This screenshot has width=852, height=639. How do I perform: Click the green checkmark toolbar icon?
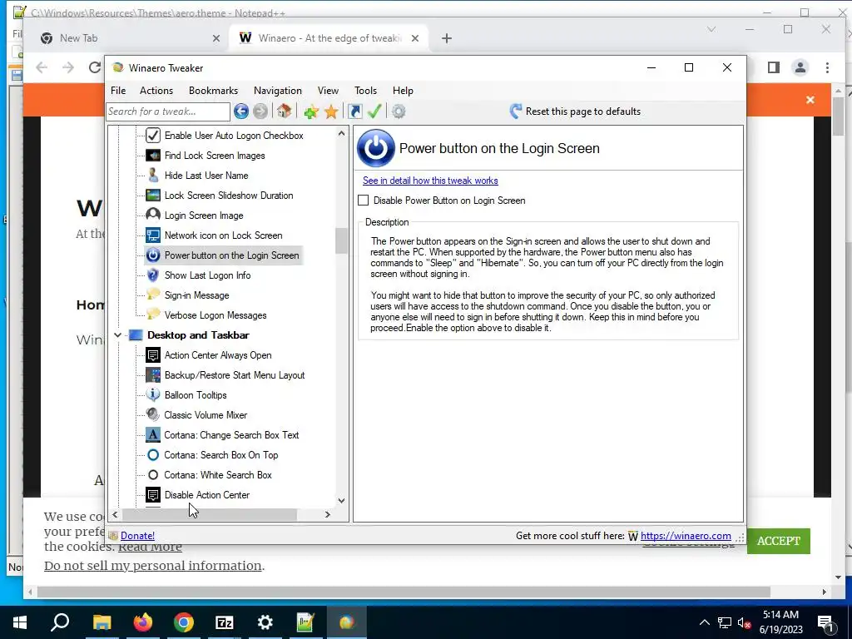pyautogui.click(x=374, y=111)
